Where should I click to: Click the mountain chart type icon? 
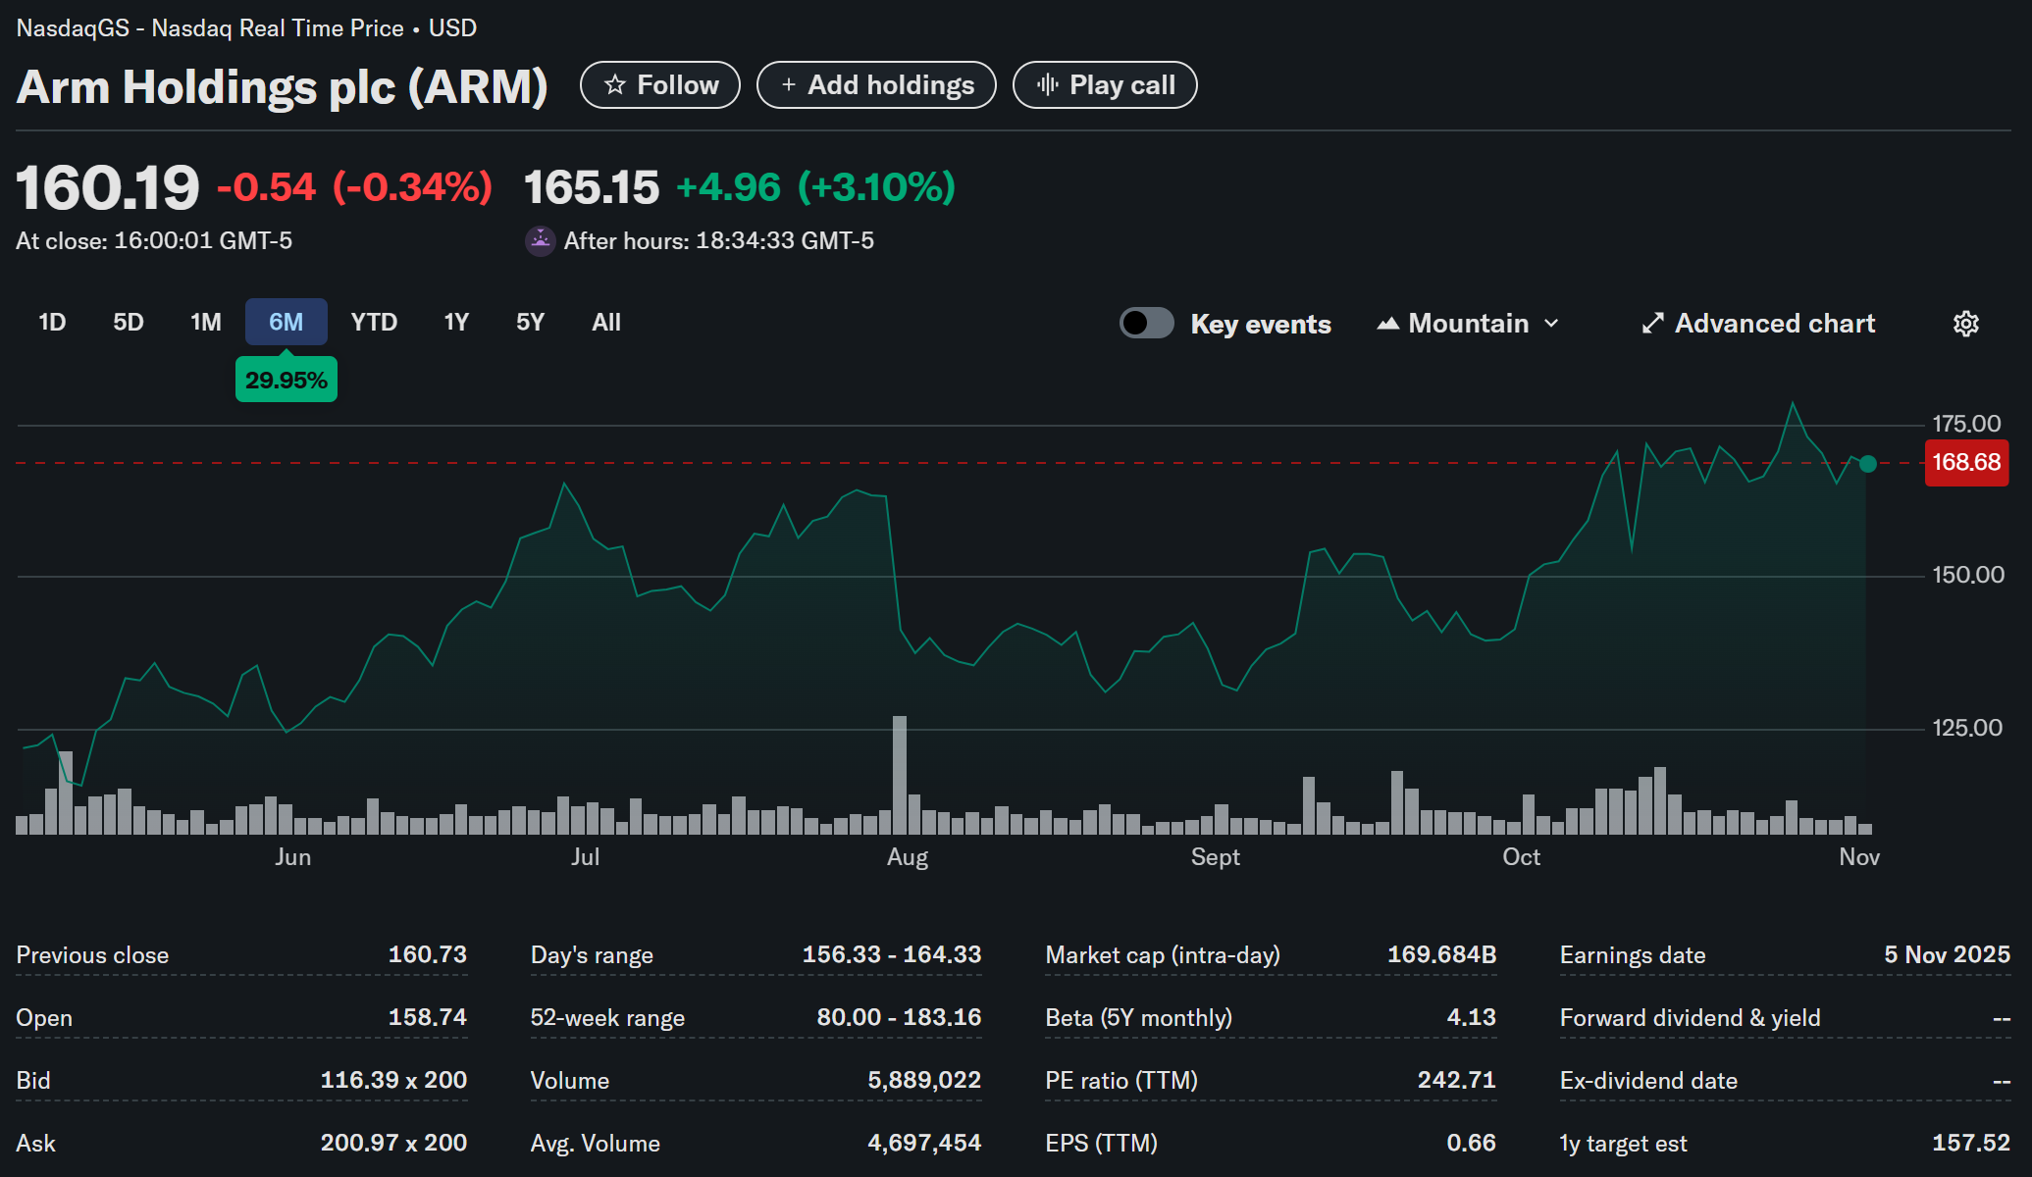(x=1388, y=324)
